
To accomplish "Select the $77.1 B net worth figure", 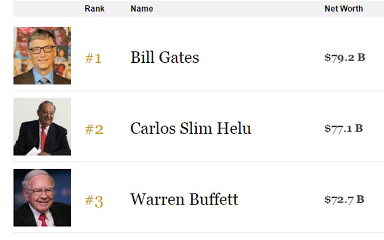I will [x=343, y=128].
